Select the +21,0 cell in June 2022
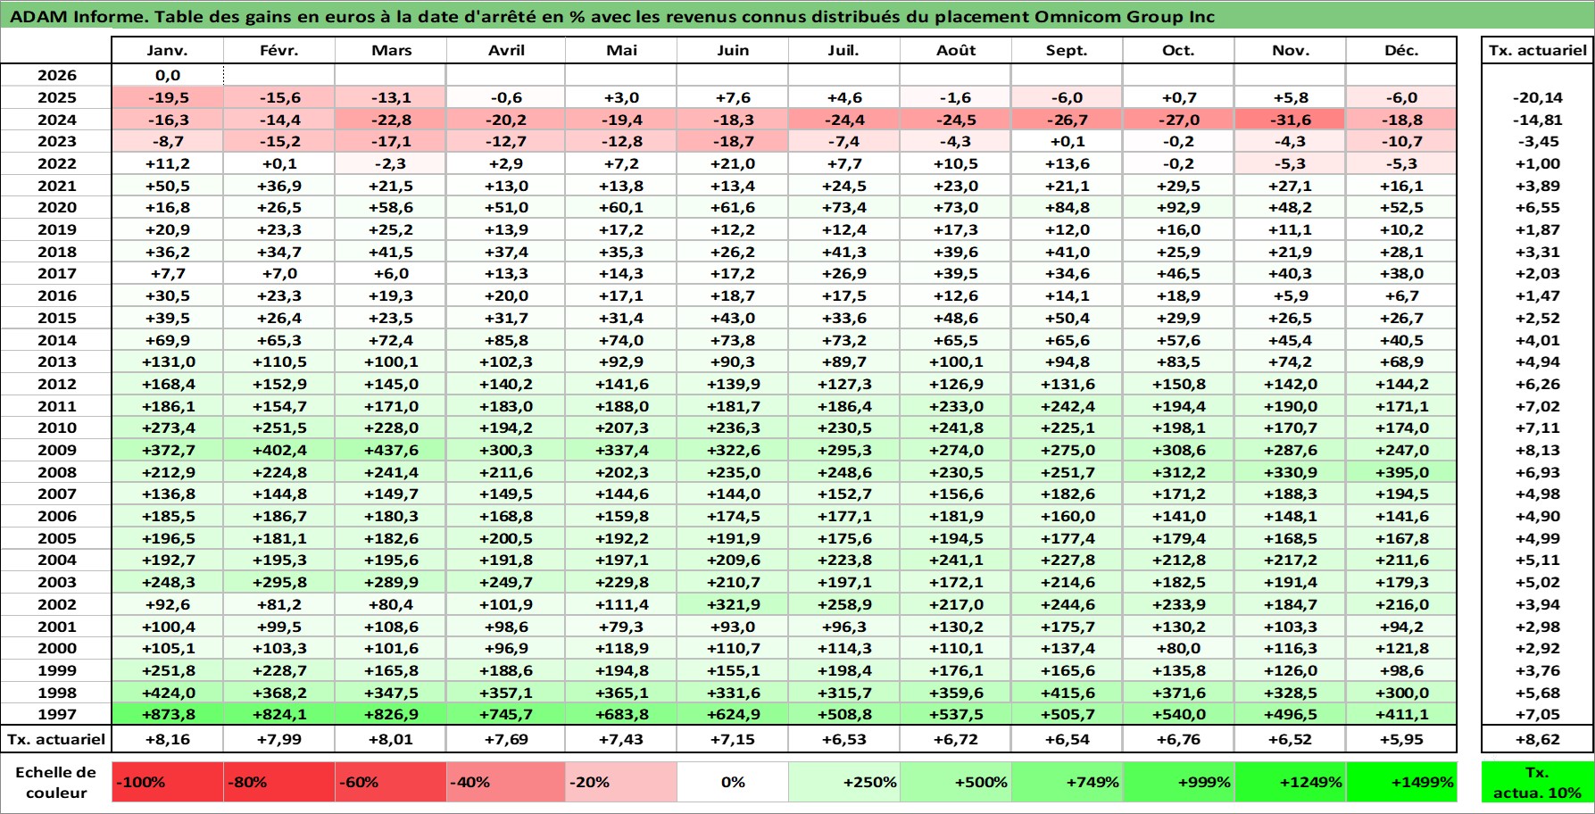1595x814 pixels. [x=733, y=163]
